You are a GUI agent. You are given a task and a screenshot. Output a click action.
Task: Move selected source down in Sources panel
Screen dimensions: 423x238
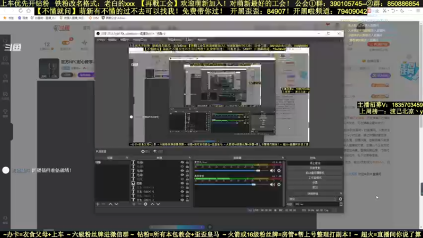(158, 204)
